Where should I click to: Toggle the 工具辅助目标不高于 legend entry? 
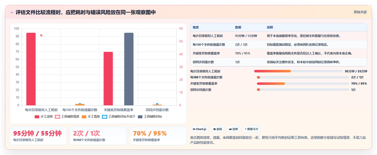coord(119,117)
